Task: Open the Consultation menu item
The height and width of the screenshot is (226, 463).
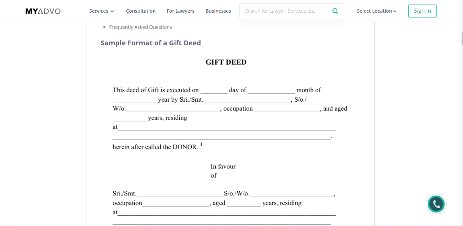Action: 141,11
